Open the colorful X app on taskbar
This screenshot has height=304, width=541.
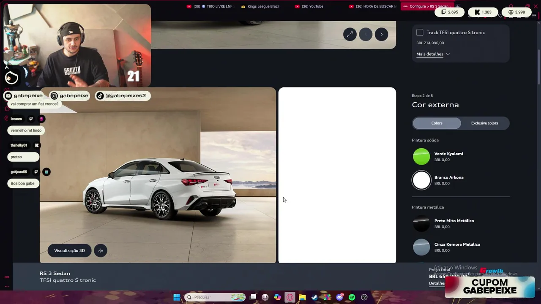coord(327,297)
